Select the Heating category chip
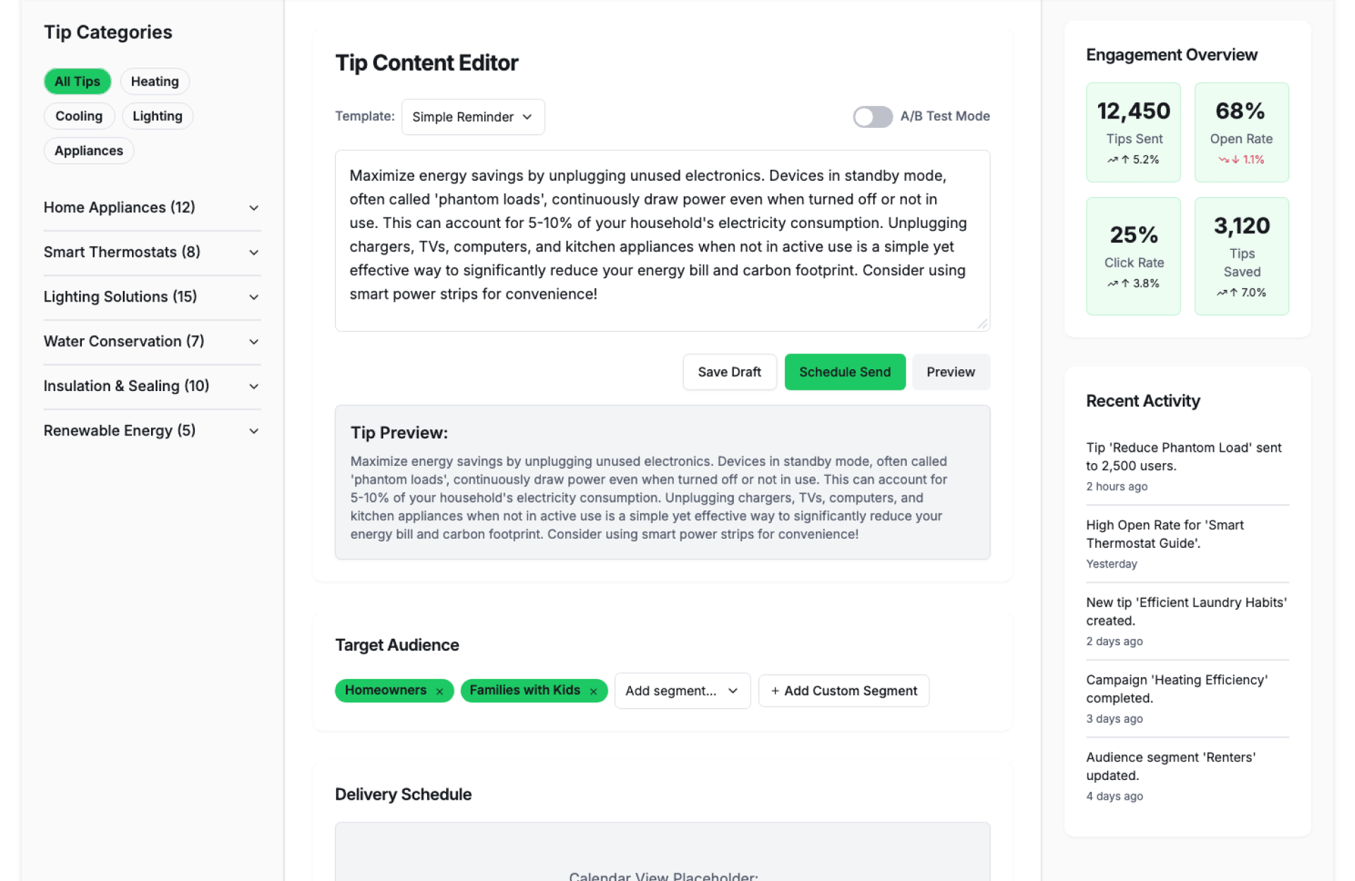Screen dimensions: 1355x881 coord(155,82)
